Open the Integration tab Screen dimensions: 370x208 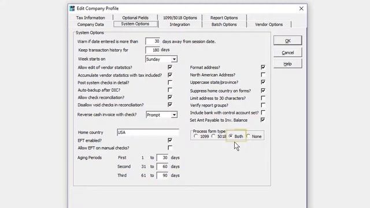point(180,24)
